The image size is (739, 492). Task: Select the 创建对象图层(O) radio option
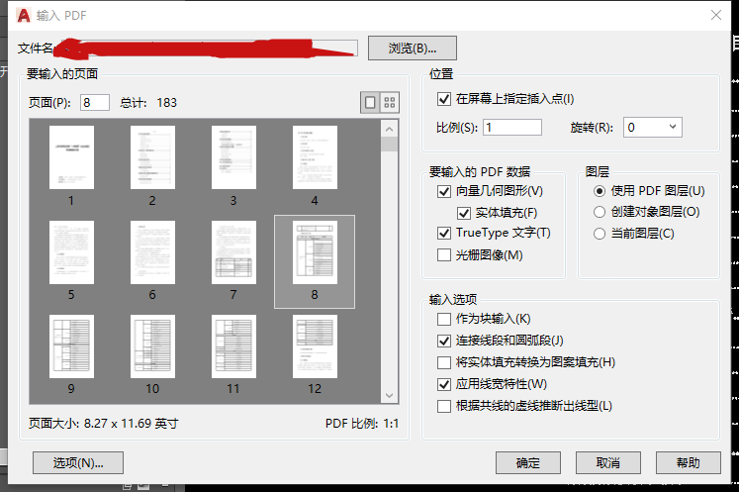600,212
